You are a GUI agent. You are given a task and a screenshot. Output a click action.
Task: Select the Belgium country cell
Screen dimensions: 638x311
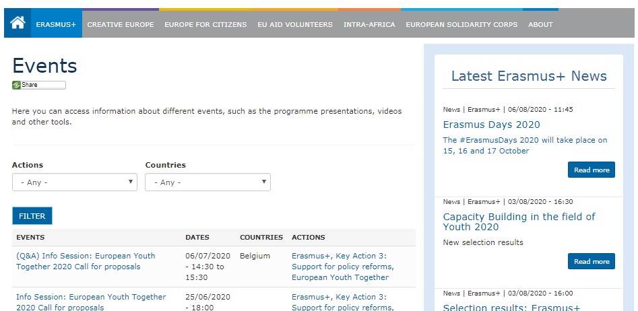255,256
